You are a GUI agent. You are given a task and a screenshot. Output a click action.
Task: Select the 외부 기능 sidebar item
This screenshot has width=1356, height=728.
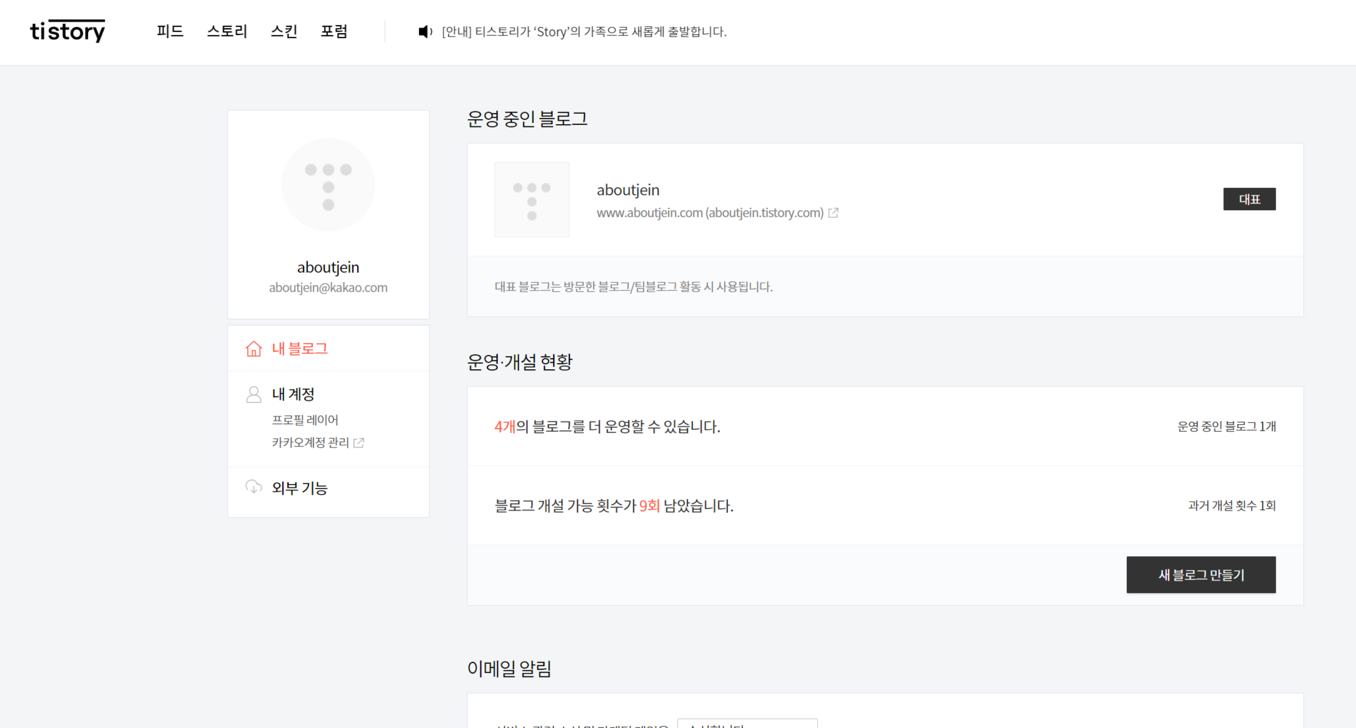[300, 488]
